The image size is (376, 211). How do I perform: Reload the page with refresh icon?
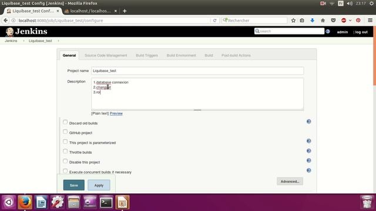(x=214, y=21)
